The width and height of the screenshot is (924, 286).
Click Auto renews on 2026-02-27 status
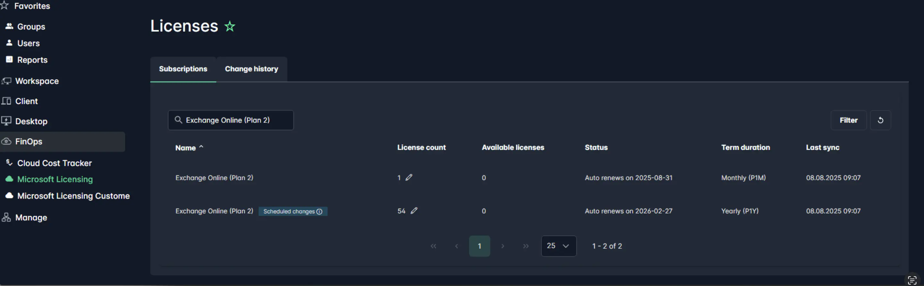pyautogui.click(x=628, y=211)
